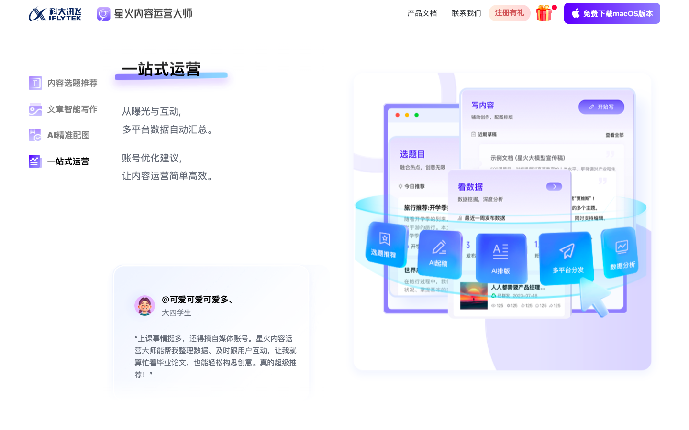Select the AI精准配图 sidebar tab
Image resolution: width=689 pixels, height=430 pixels.
(59, 135)
